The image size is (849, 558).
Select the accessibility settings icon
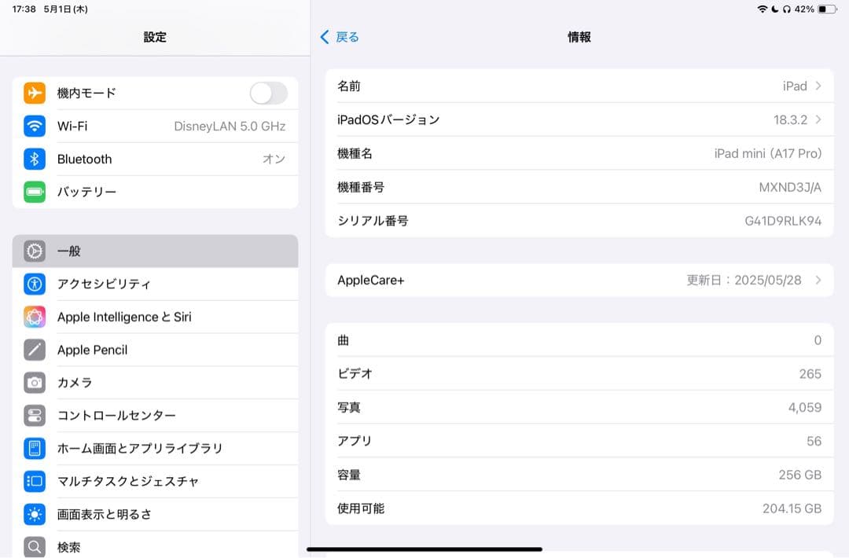pos(33,284)
